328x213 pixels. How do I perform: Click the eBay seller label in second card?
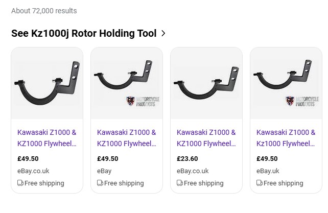(104, 171)
